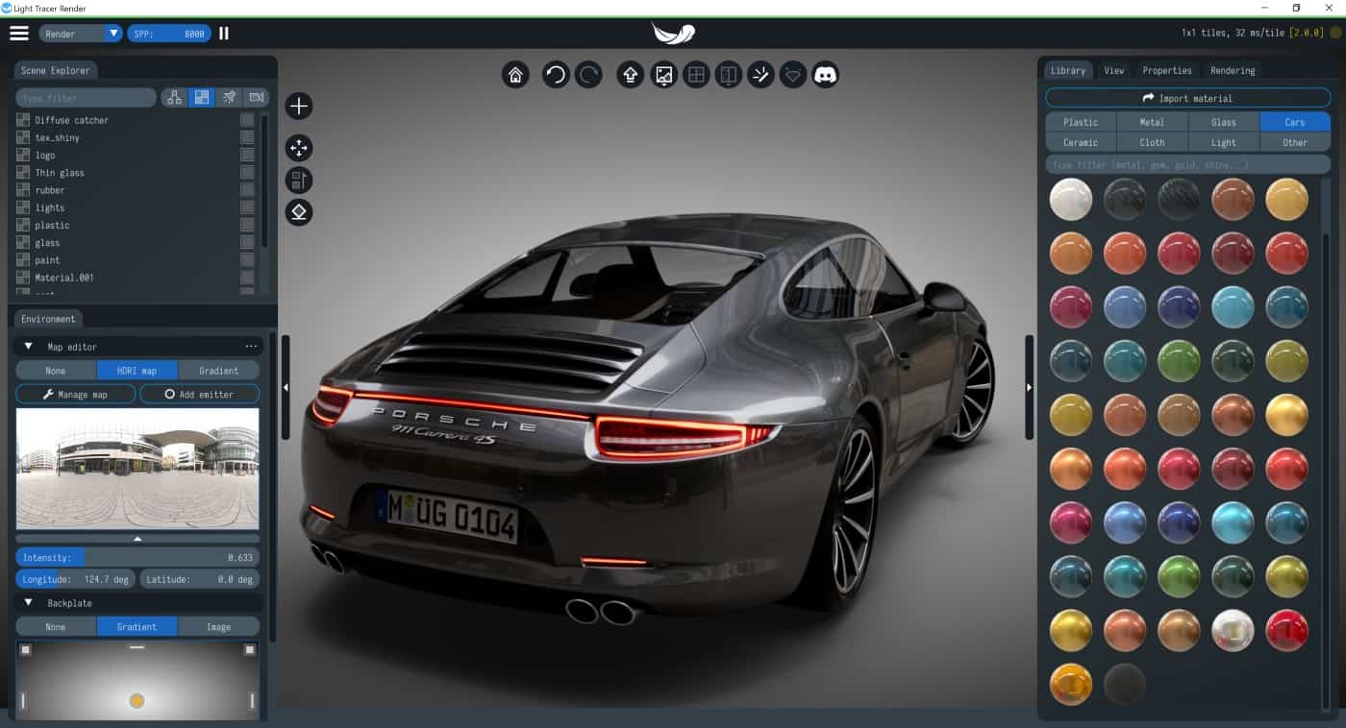Click the diamond gem icon in toolbar
The image size is (1346, 728).
pyautogui.click(x=793, y=74)
